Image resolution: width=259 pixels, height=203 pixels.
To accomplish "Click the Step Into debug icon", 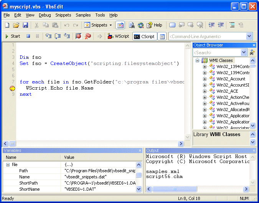I will pos(48,36).
